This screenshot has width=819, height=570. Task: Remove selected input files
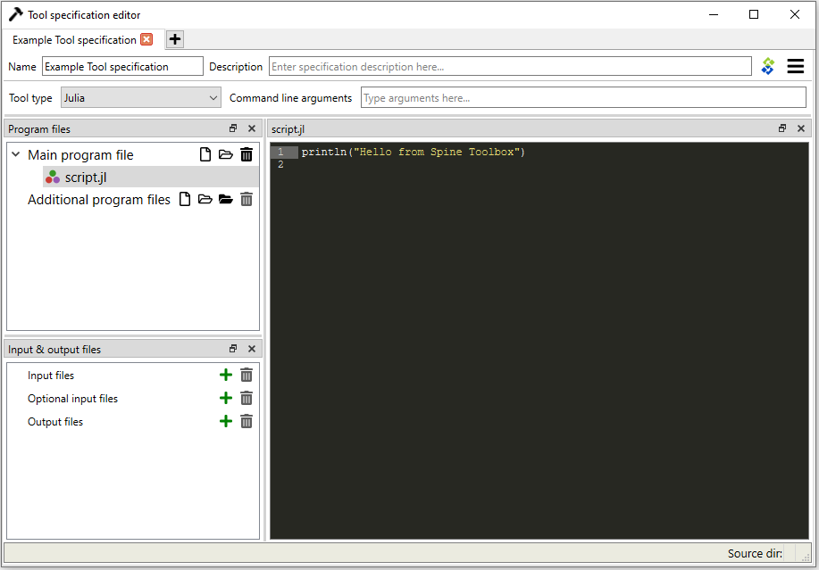coord(247,375)
